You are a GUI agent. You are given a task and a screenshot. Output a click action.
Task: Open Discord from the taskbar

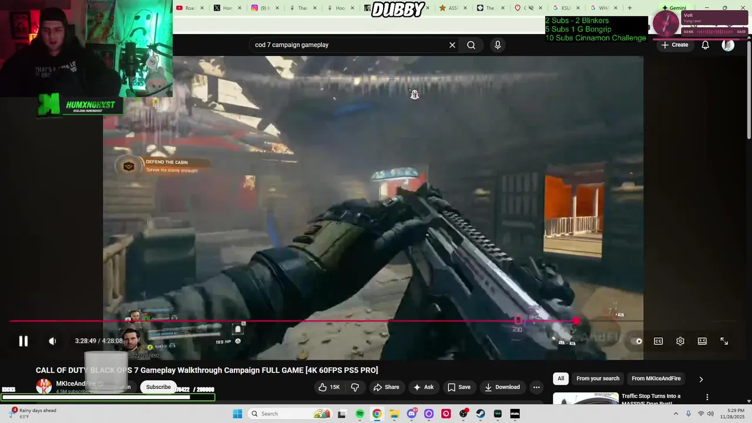click(x=411, y=414)
